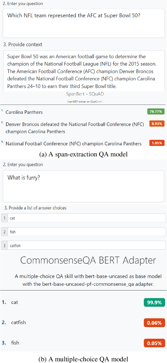Click the Super Bowl context passage box
This screenshot has height=363, width=167.
(x=83, y=71)
